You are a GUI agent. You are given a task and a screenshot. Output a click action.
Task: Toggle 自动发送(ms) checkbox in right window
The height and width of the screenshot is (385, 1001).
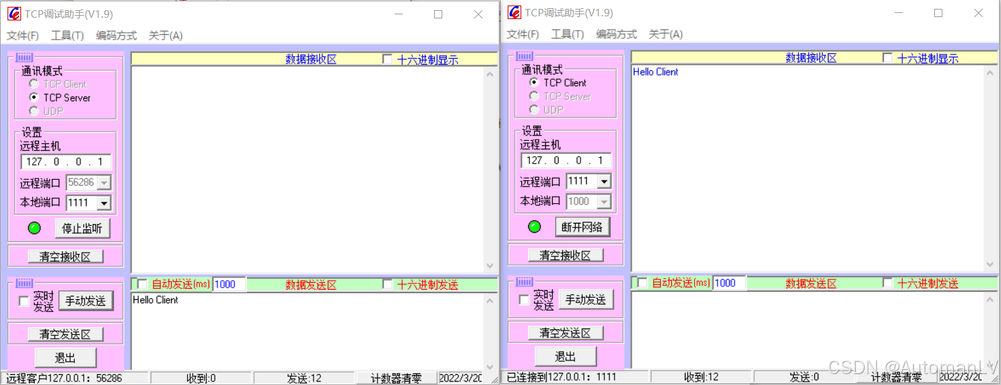coord(642,283)
